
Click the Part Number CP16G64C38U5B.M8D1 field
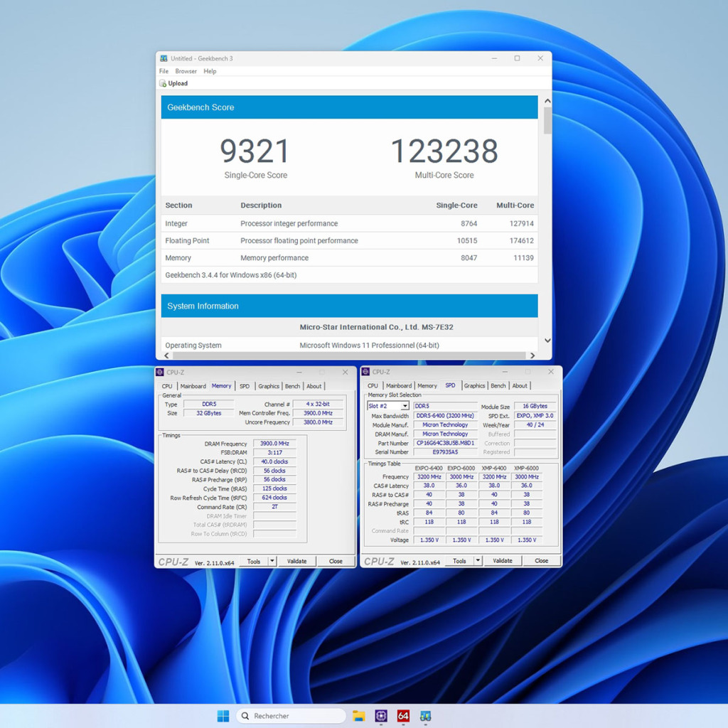click(445, 443)
